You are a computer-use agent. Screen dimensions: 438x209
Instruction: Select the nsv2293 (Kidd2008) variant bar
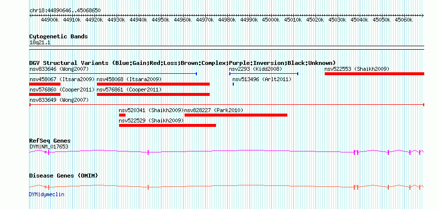click(x=264, y=74)
